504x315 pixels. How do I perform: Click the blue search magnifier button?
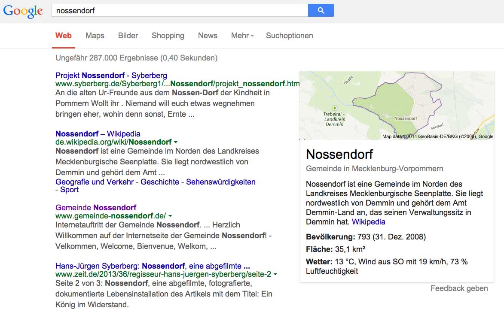pyautogui.click(x=321, y=11)
